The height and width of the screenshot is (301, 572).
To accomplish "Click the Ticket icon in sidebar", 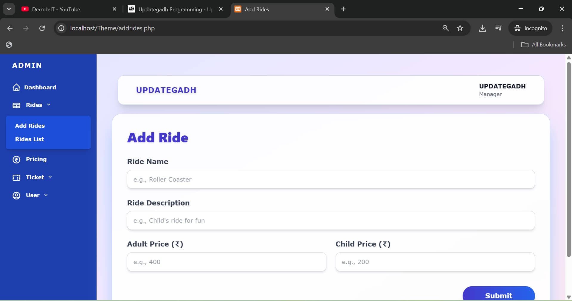I will [x=16, y=178].
